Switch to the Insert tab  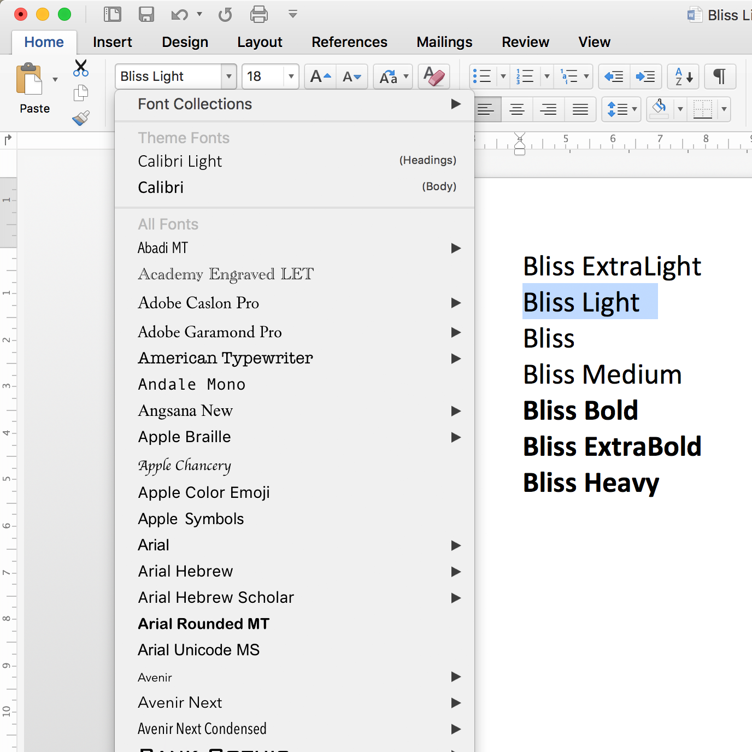[113, 42]
